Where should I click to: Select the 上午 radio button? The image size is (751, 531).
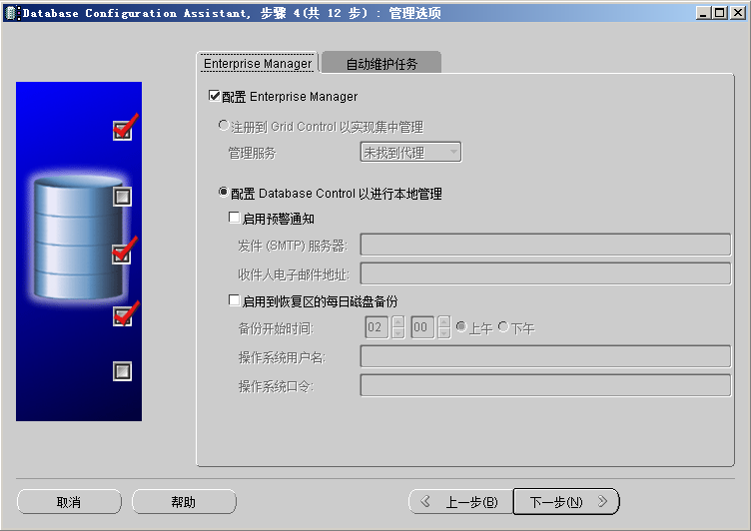tap(461, 326)
